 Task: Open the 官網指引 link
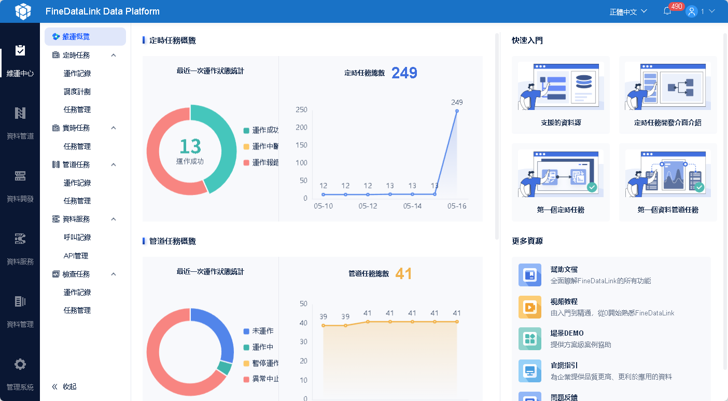(x=564, y=365)
